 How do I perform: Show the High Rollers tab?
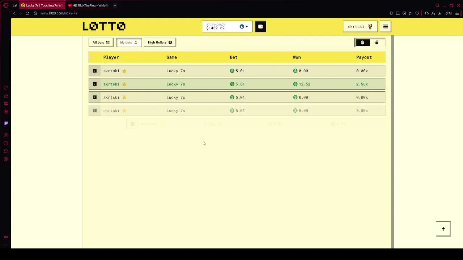coord(160,42)
